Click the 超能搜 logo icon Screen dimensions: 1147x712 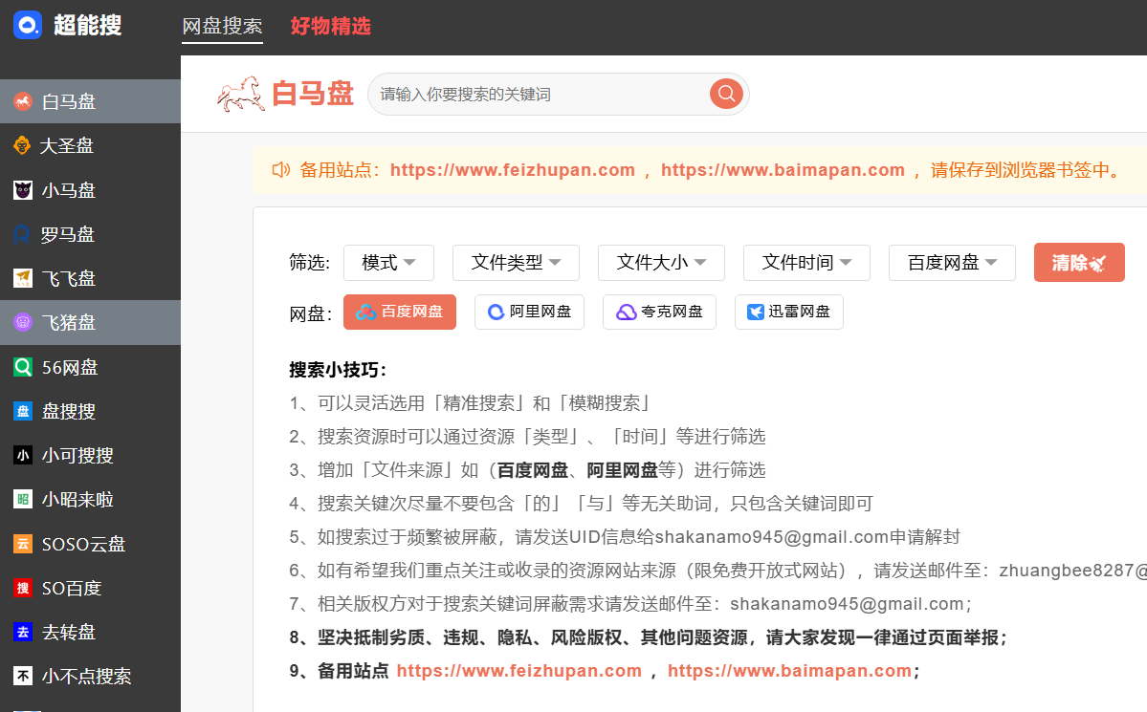(28, 25)
